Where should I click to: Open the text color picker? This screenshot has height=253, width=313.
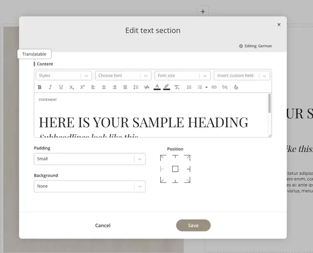coord(157,87)
